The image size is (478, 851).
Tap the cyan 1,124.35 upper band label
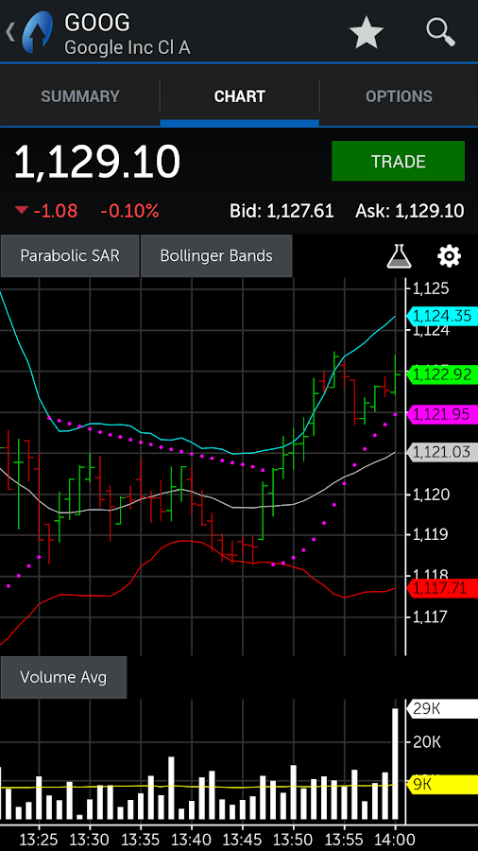click(442, 316)
